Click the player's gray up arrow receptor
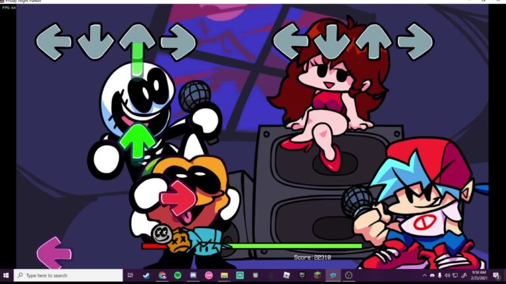The image size is (506, 284). (x=374, y=41)
